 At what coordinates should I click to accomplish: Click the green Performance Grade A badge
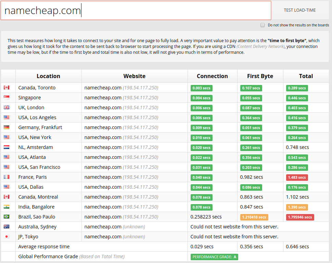214,256
